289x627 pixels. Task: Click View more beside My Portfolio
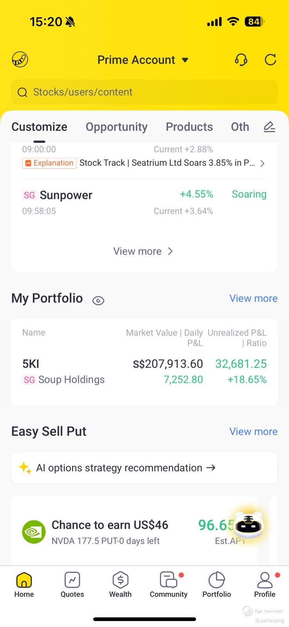[253, 298]
